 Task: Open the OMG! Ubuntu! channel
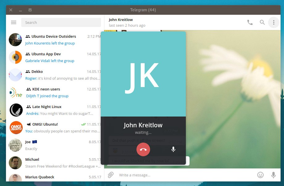[x=55, y=128]
